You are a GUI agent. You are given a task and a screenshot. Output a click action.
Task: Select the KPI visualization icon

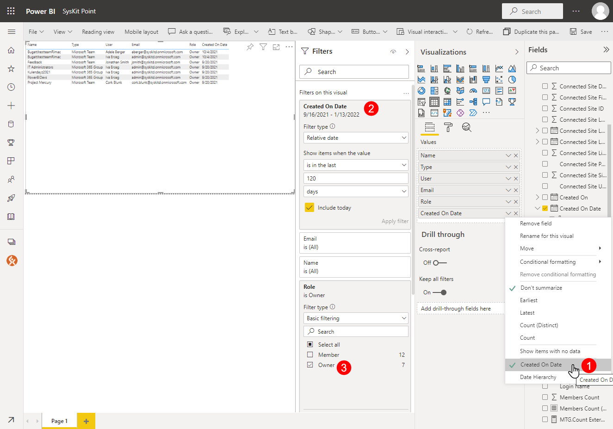(x=512, y=91)
